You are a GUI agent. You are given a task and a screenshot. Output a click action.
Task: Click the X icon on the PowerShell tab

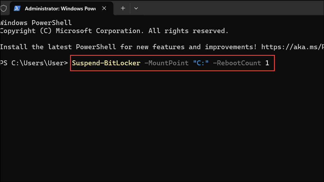104,8
